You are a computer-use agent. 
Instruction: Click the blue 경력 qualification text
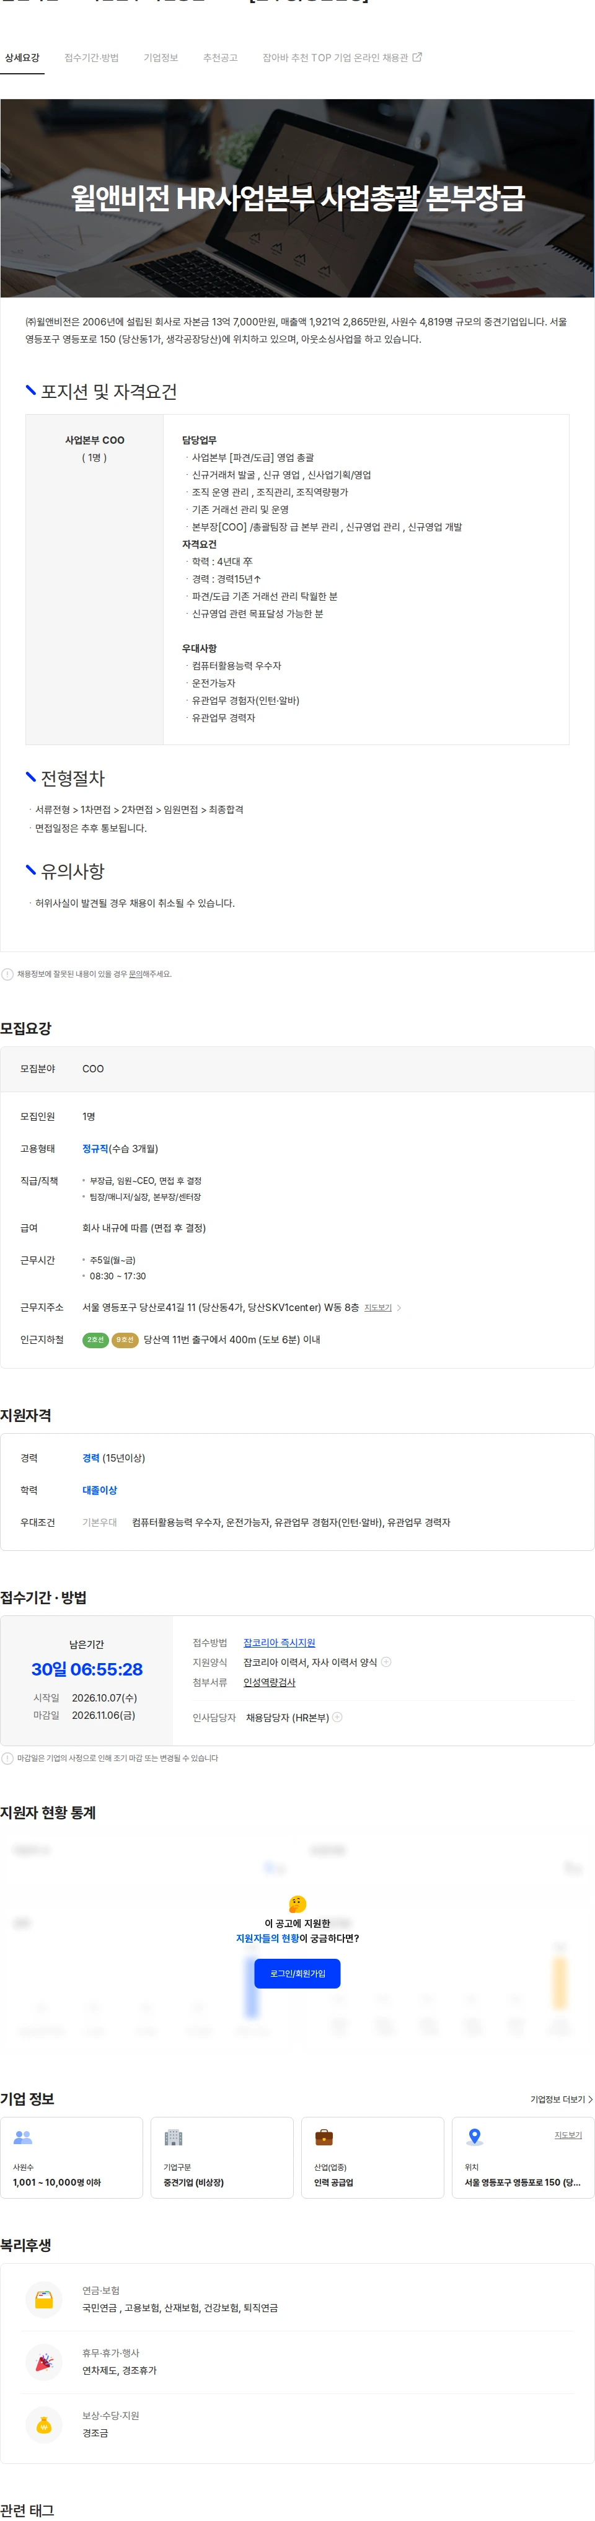tap(91, 1457)
